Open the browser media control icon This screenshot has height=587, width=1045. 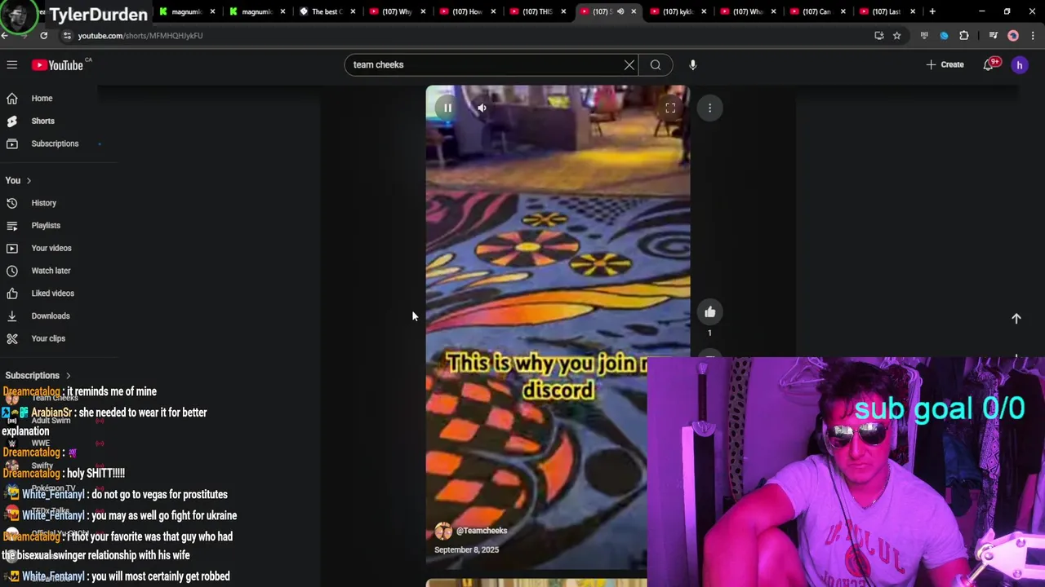[x=993, y=36]
